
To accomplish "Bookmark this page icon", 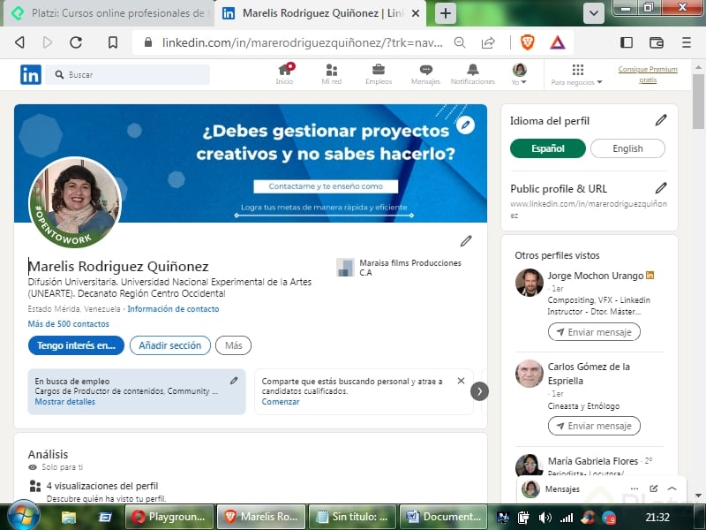I will (113, 42).
